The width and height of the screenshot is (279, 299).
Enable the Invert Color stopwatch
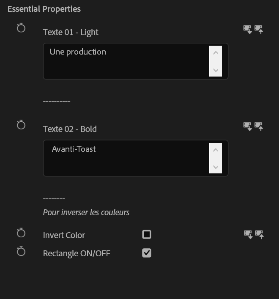pos(21,233)
